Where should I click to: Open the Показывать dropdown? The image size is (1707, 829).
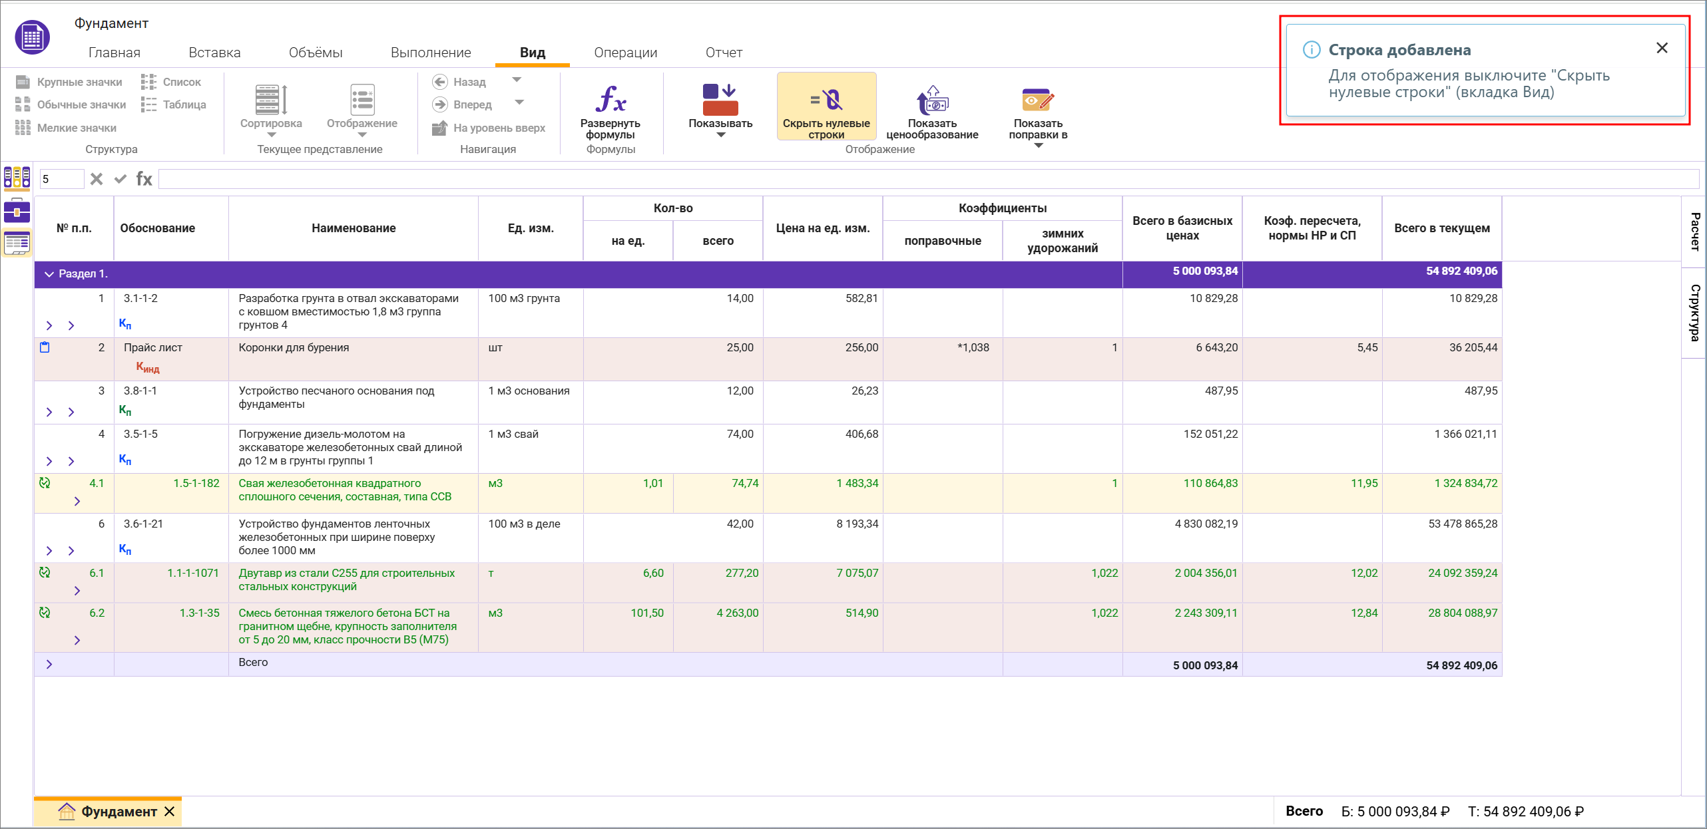(720, 135)
